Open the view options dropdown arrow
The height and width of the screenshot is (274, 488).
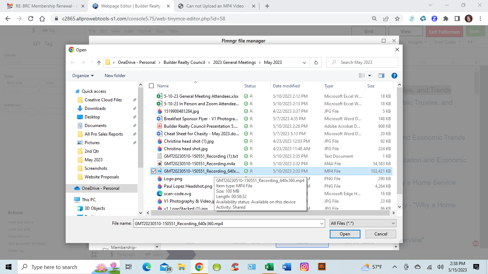pos(369,76)
